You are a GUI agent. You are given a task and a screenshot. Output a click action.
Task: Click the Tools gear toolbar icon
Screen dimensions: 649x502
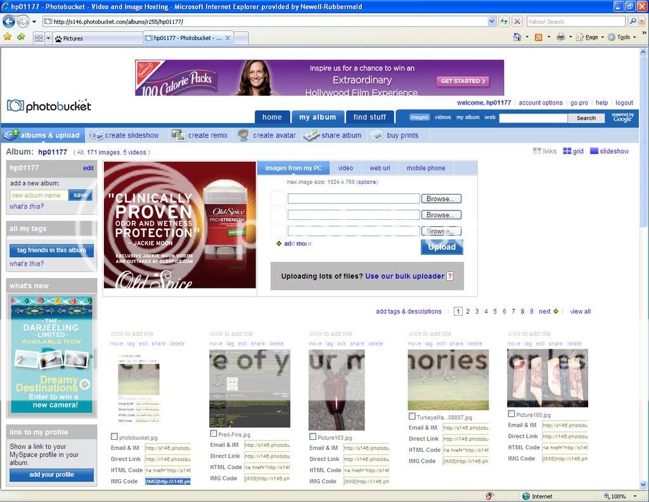pos(612,37)
